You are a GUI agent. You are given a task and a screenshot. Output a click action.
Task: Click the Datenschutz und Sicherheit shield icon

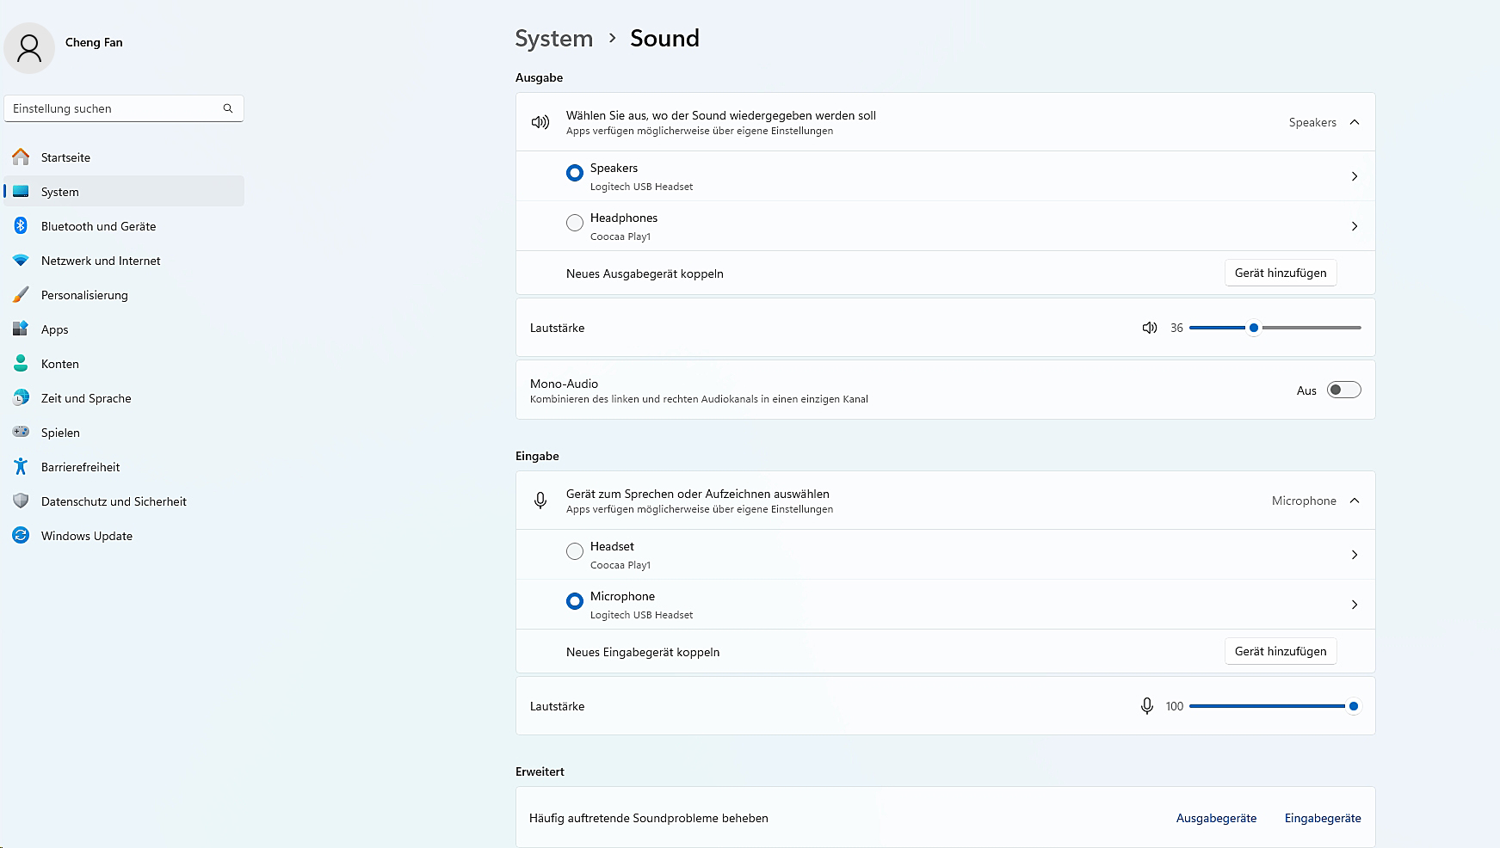21,501
